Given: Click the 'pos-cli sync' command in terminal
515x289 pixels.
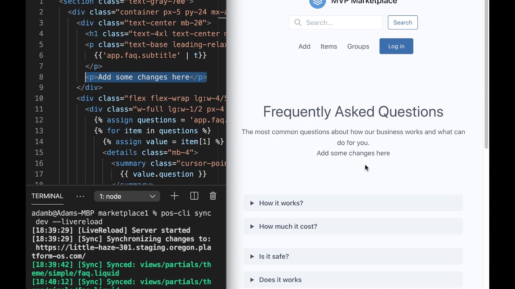Looking at the screenshot, I should point(186,213).
